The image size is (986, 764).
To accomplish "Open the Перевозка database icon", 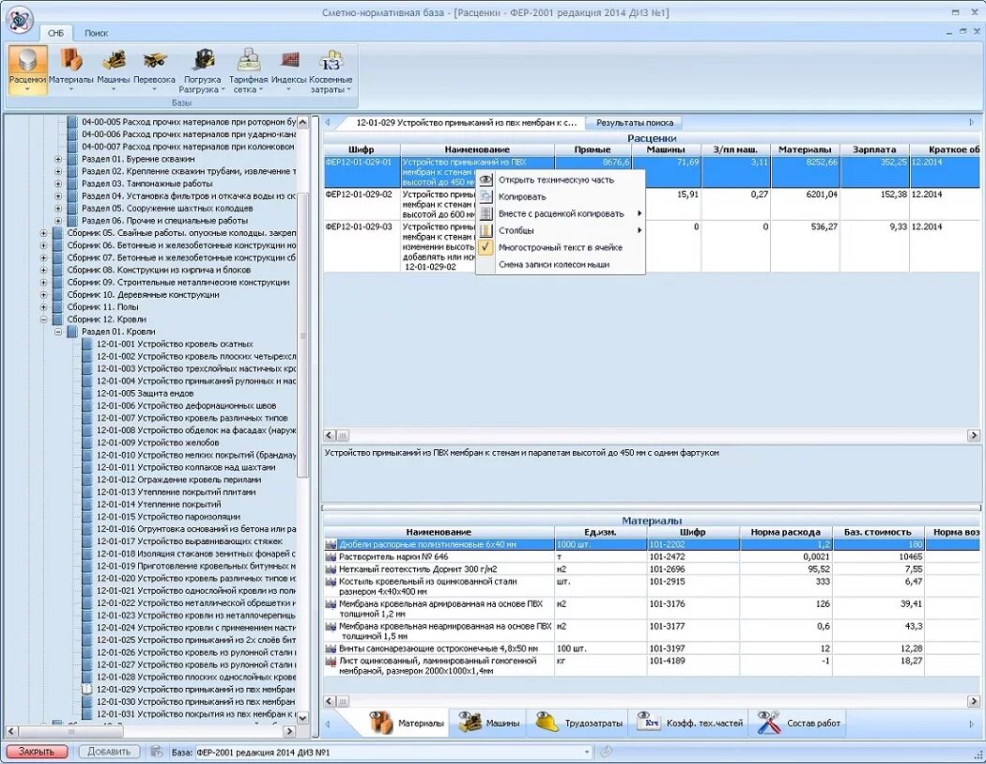I will click(x=154, y=70).
